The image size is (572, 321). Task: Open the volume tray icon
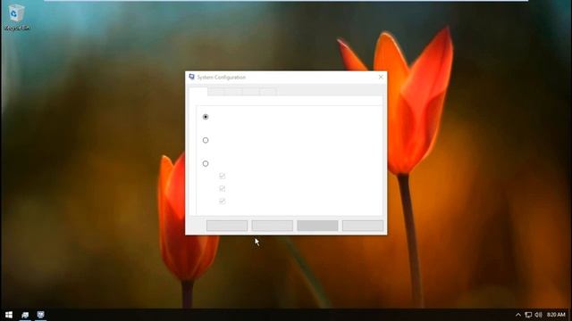click(538, 315)
